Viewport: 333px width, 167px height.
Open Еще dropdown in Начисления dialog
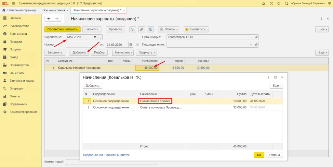coord(276,86)
